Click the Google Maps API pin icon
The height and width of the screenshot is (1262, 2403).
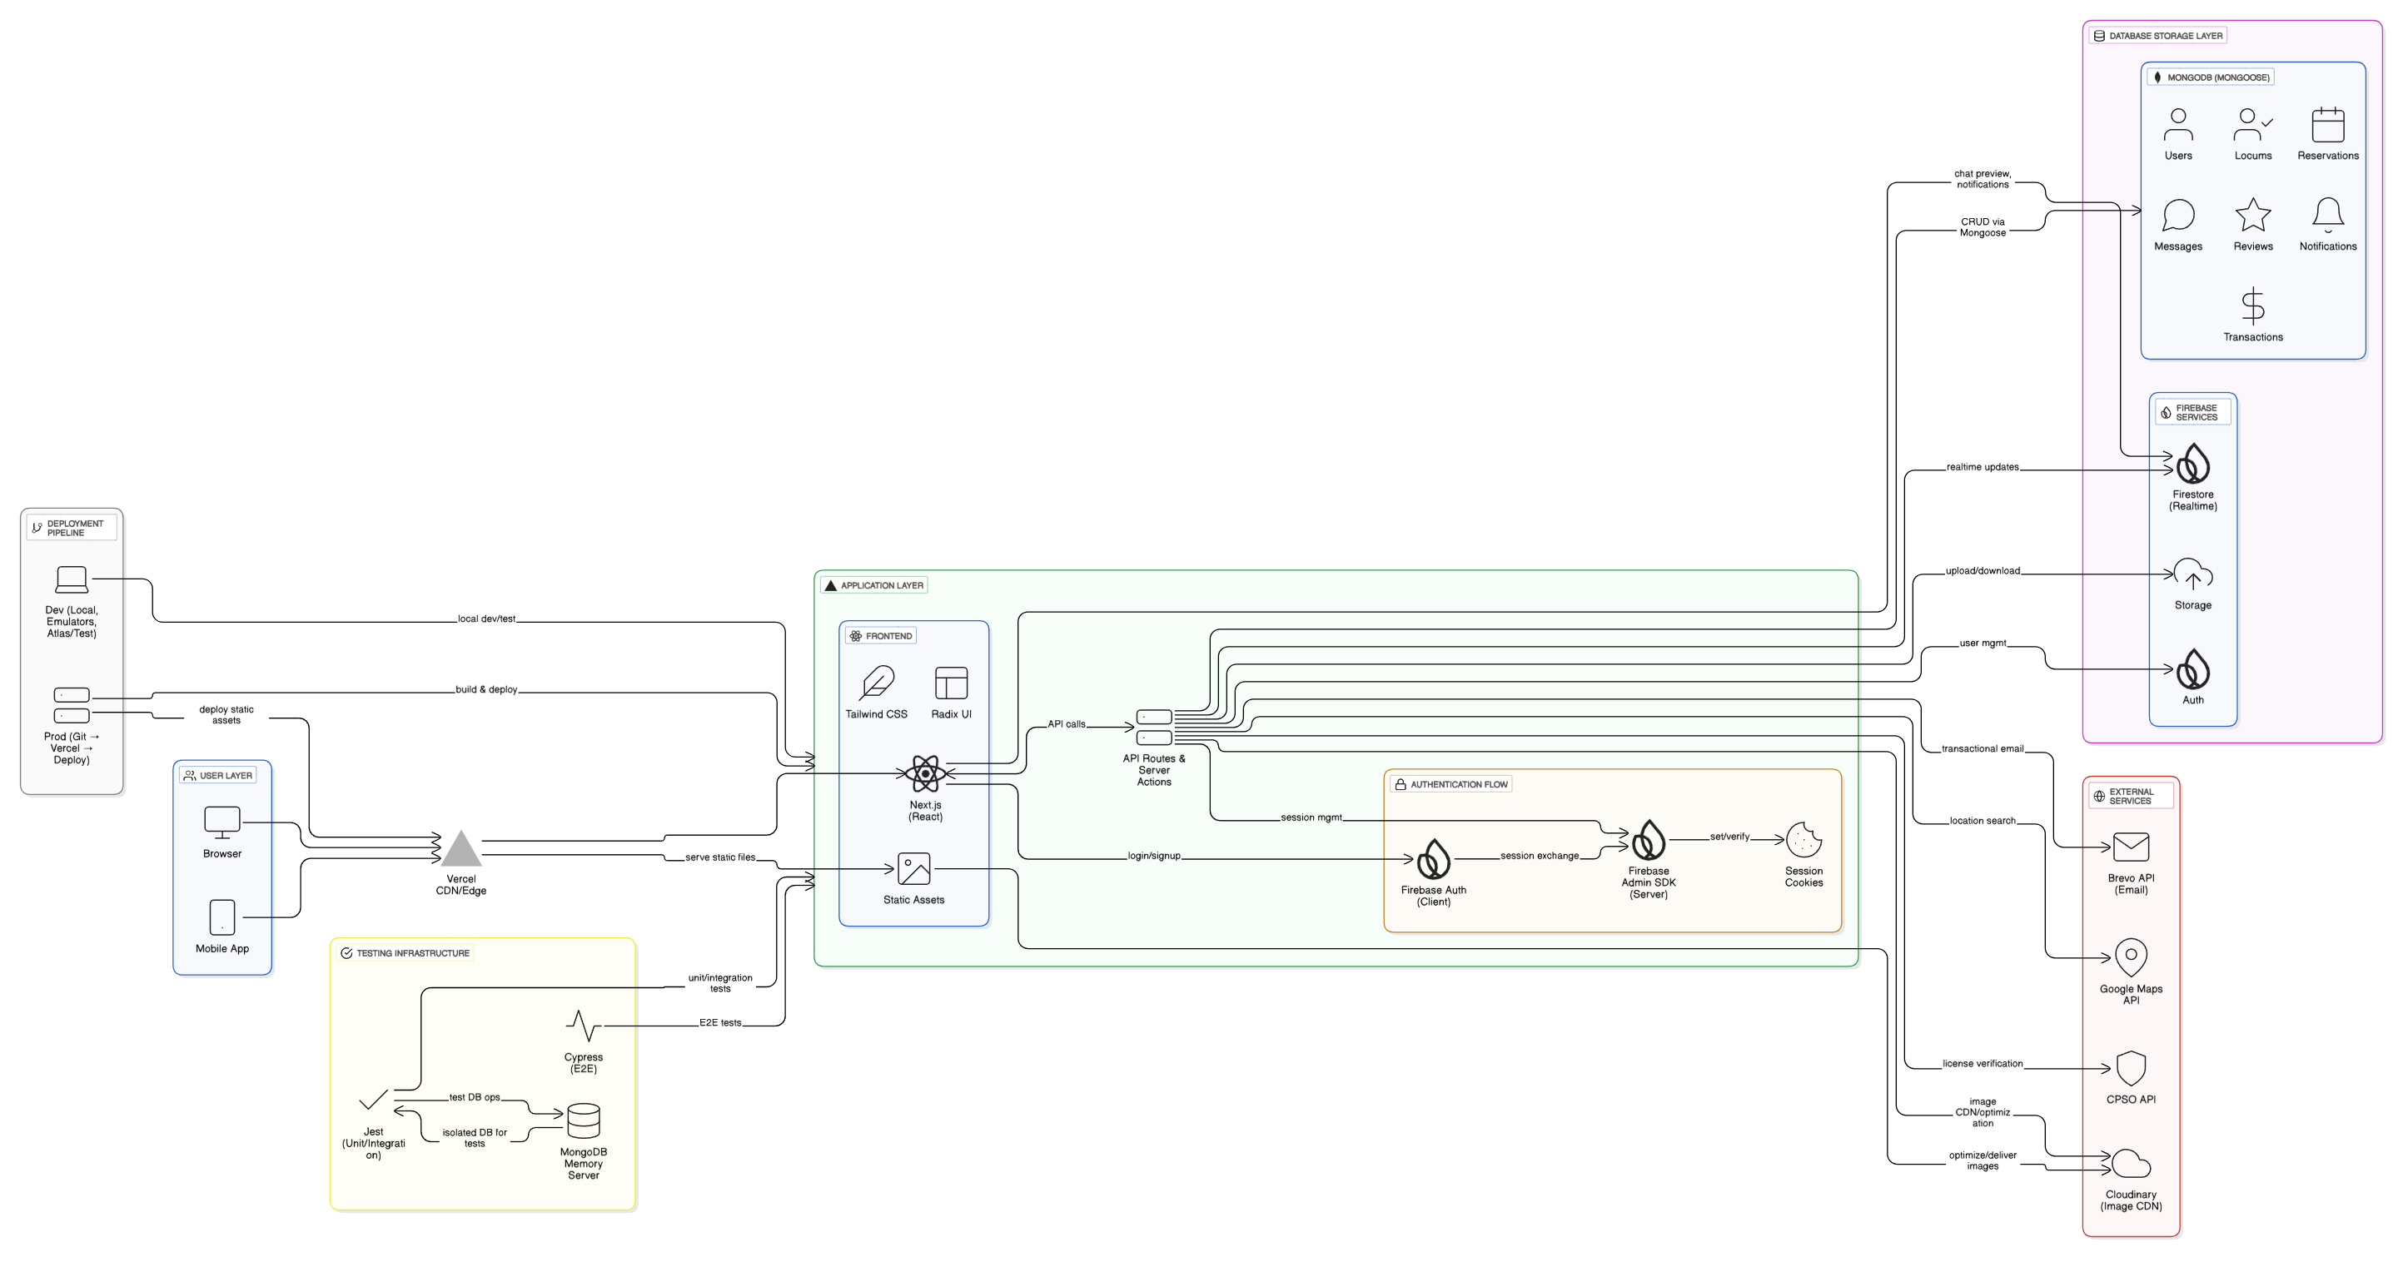(x=2131, y=958)
